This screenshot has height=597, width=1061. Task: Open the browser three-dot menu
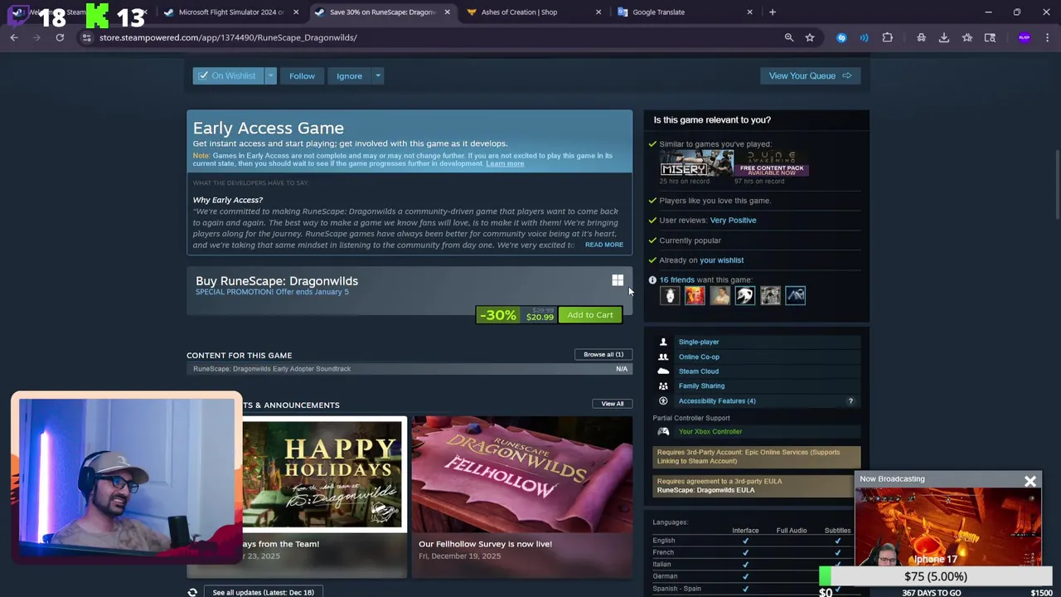point(1048,37)
